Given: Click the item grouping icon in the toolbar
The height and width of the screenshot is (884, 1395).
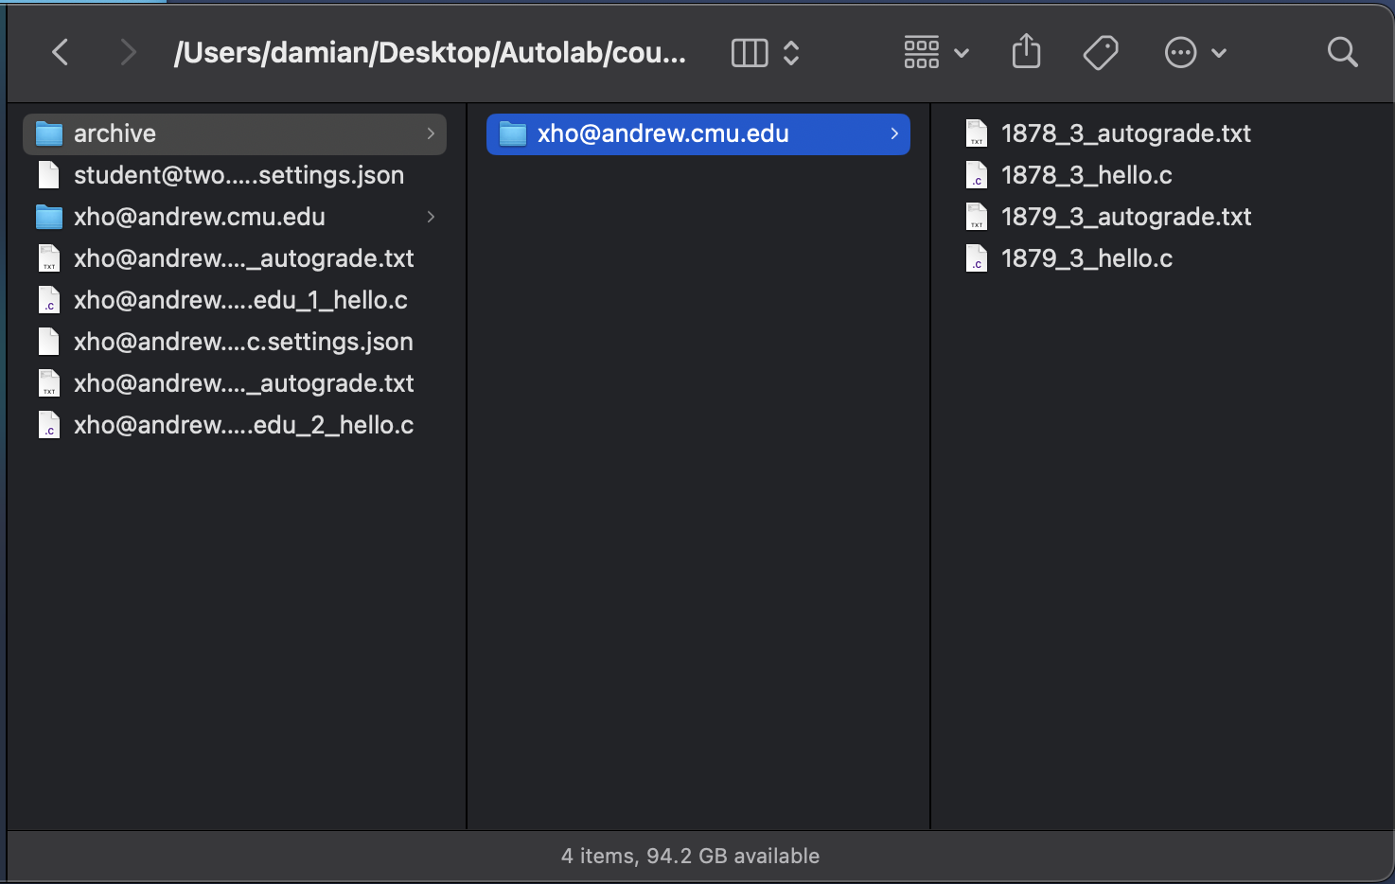Looking at the screenshot, I should coord(921,52).
